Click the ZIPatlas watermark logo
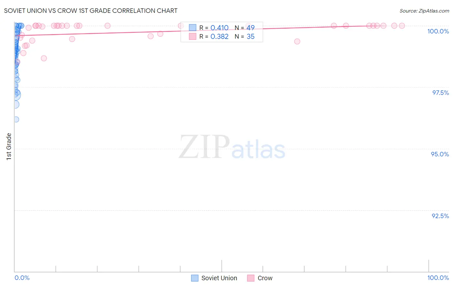Viewport: 453px width, 287px height. coord(232,147)
